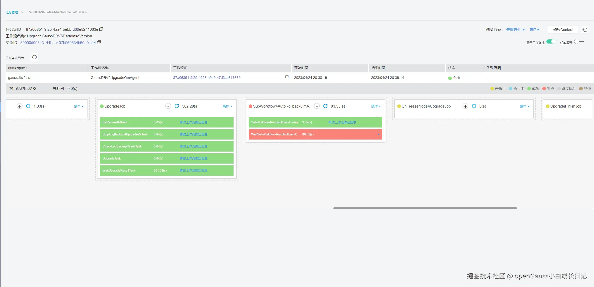Viewport: 594px width, 287px height.
Task: Click the 修改Context button
Action: tap(563, 30)
